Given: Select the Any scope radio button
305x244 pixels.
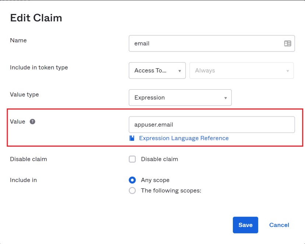Looking at the screenshot, I should coord(132,180).
